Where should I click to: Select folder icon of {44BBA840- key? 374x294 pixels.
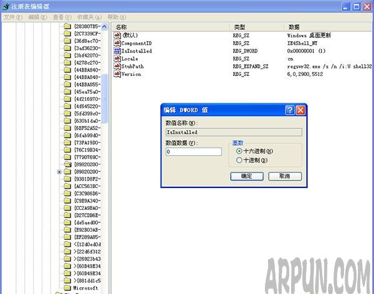click(68, 70)
